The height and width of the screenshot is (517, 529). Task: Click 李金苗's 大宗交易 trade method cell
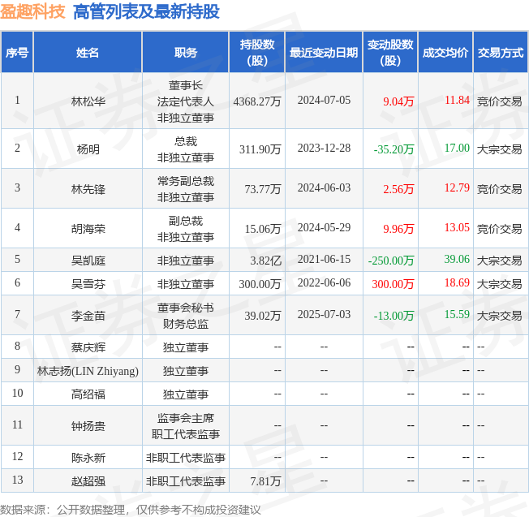(499, 316)
